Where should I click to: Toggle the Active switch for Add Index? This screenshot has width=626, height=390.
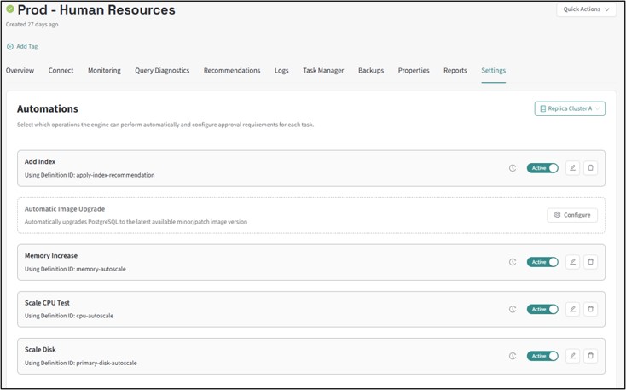(x=542, y=168)
